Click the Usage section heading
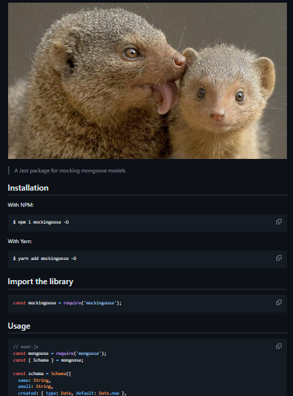 tap(19, 326)
